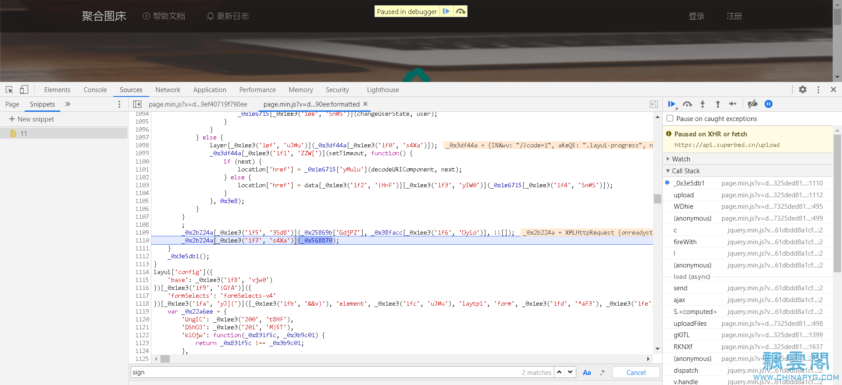Show more navigator tabs chevron
This screenshot has height=385, width=842.
tap(68, 104)
